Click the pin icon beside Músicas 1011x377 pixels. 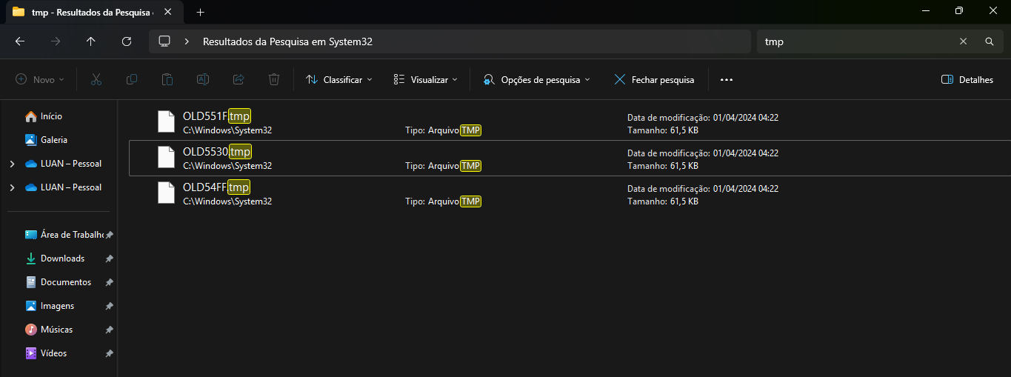pyautogui.click(x=109, y=330)
